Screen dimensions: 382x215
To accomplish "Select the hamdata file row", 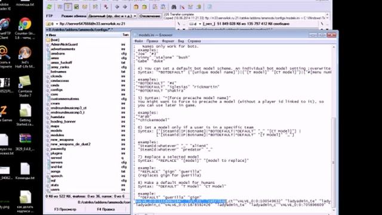I will click(x=88, y=117).
